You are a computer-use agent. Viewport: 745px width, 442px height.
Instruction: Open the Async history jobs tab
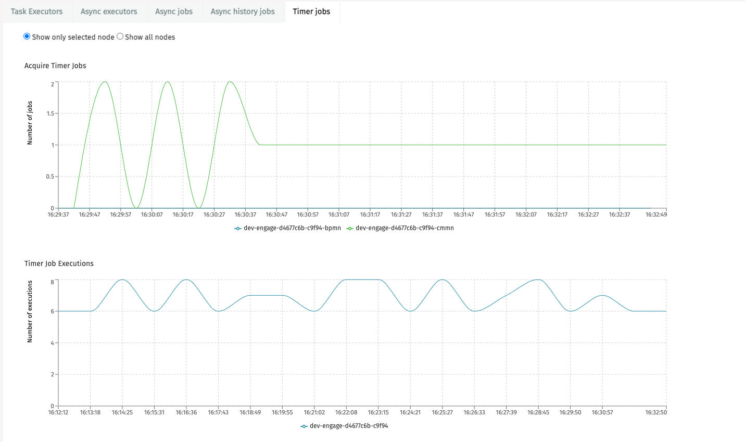point(243,11)
